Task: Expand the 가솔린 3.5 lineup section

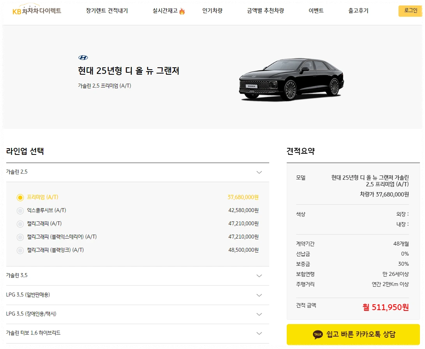Action: tap(259, 275)
